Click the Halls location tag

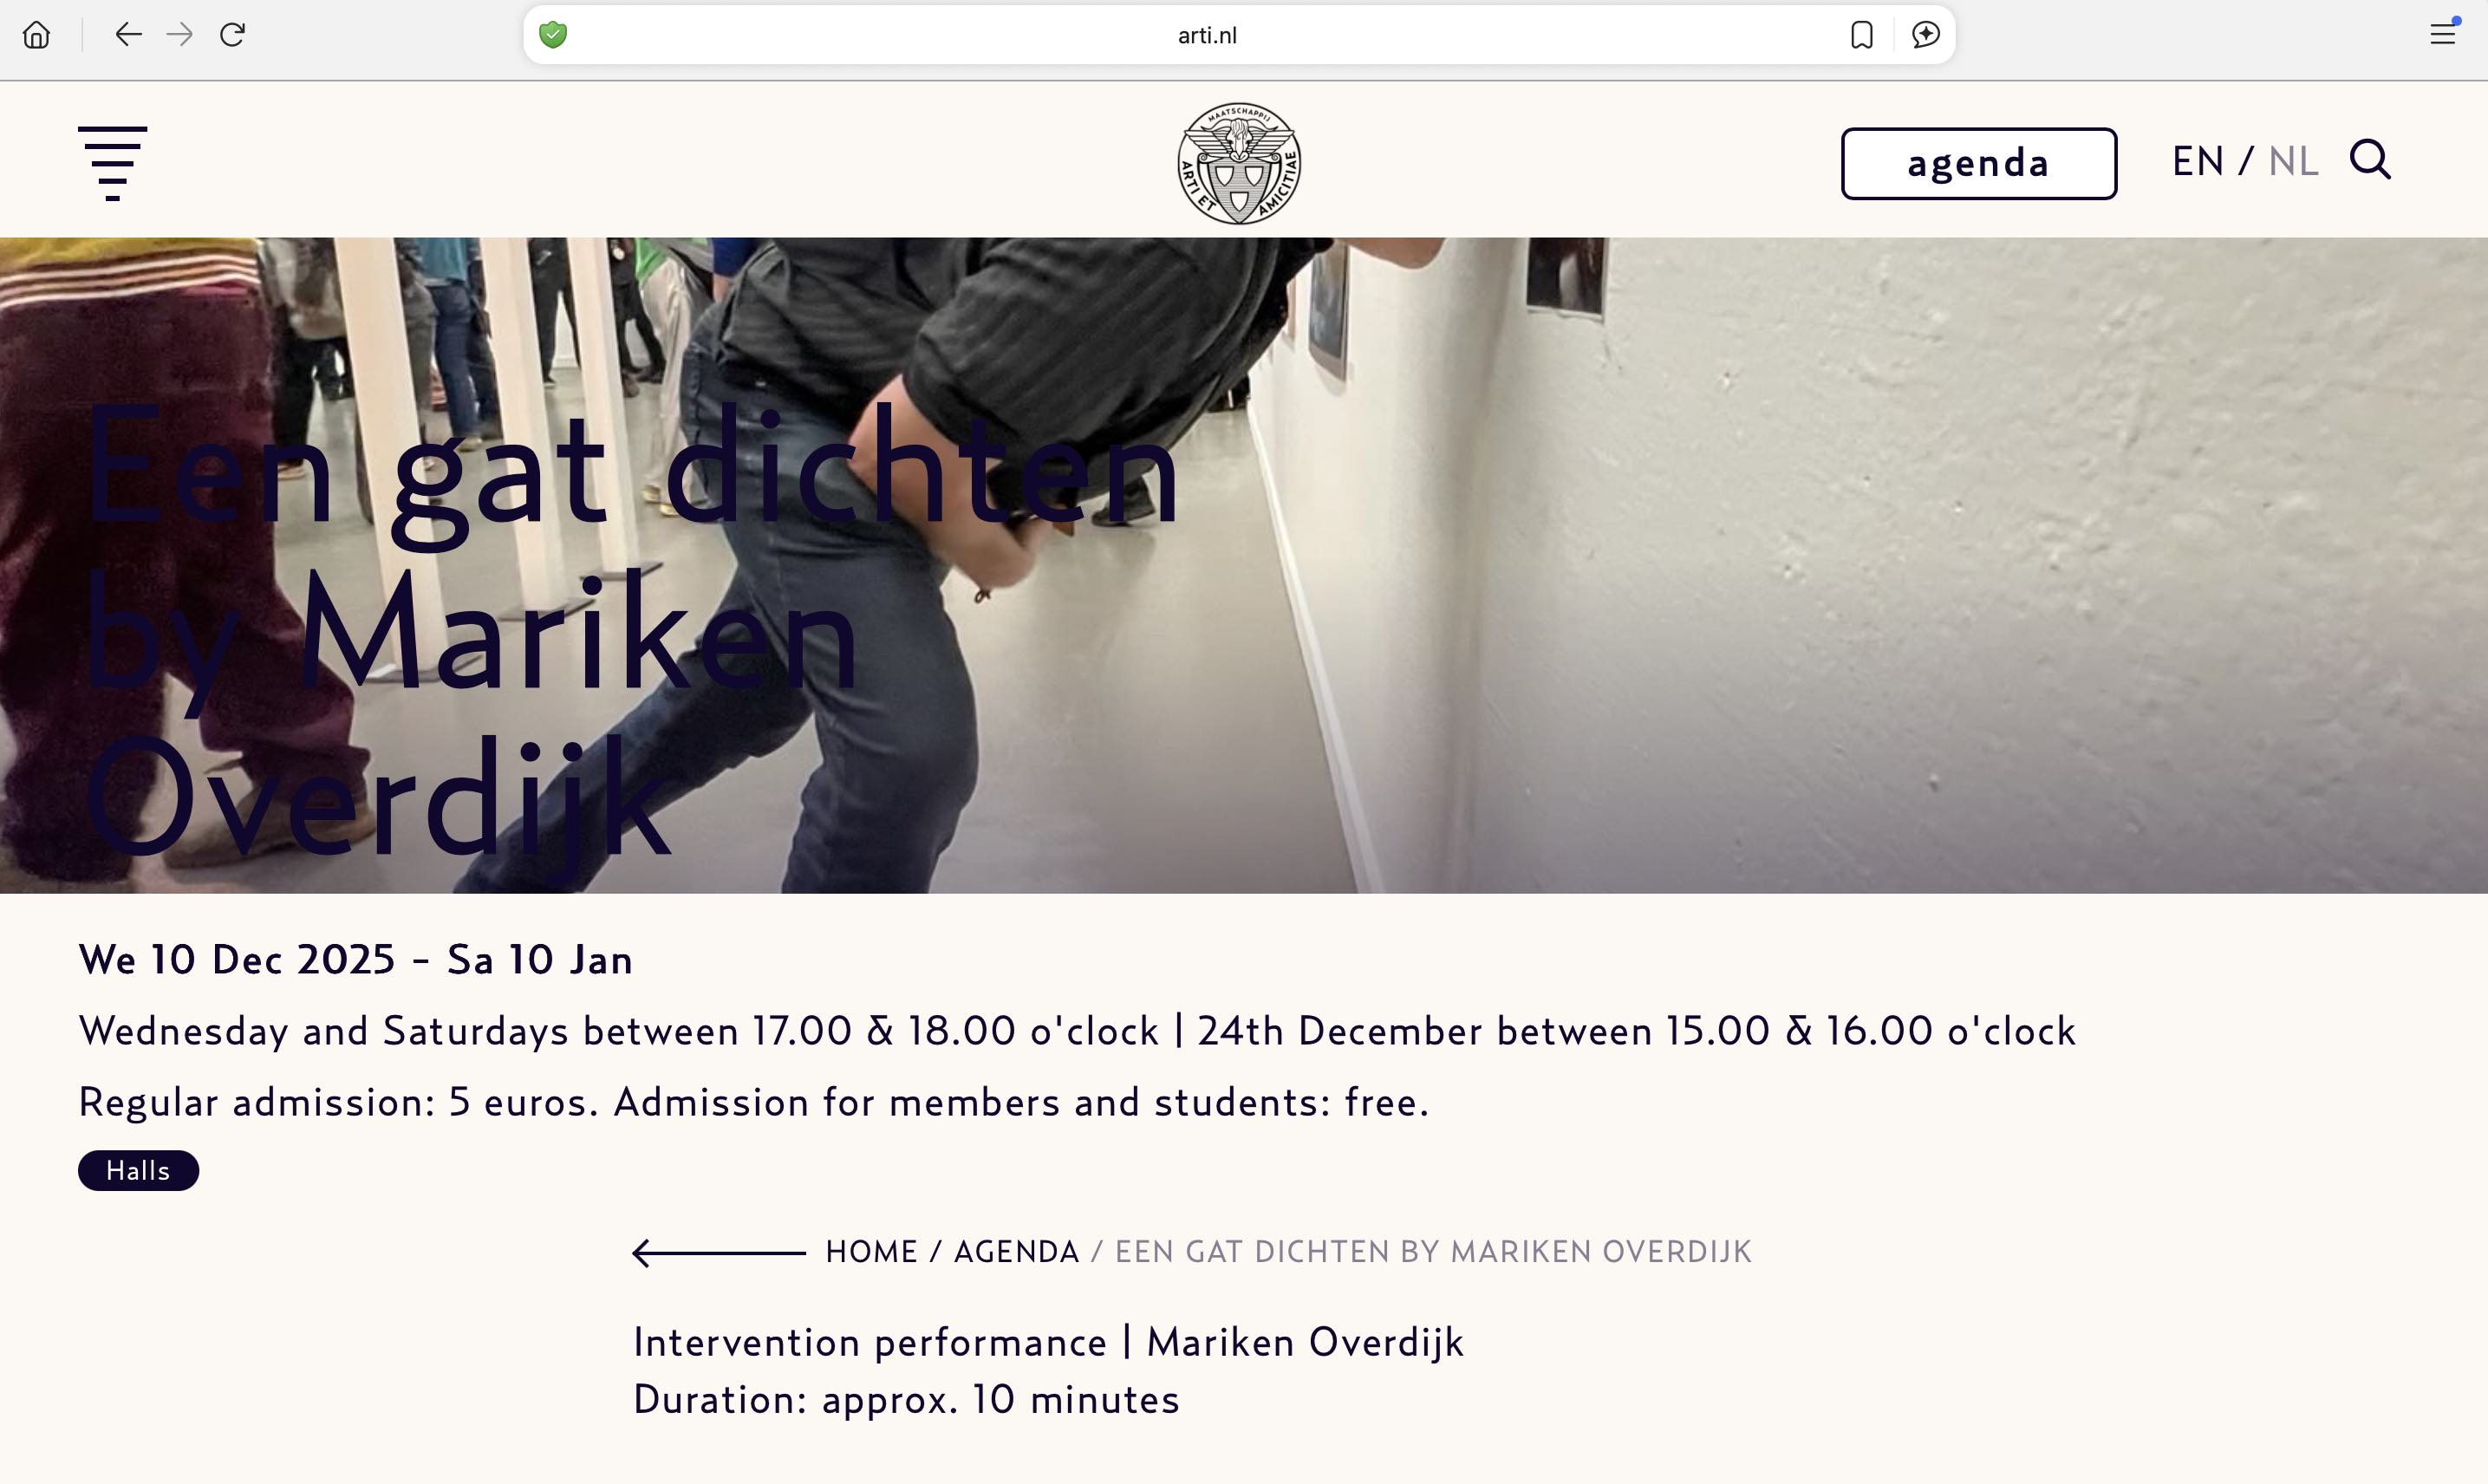point(138,1170)
